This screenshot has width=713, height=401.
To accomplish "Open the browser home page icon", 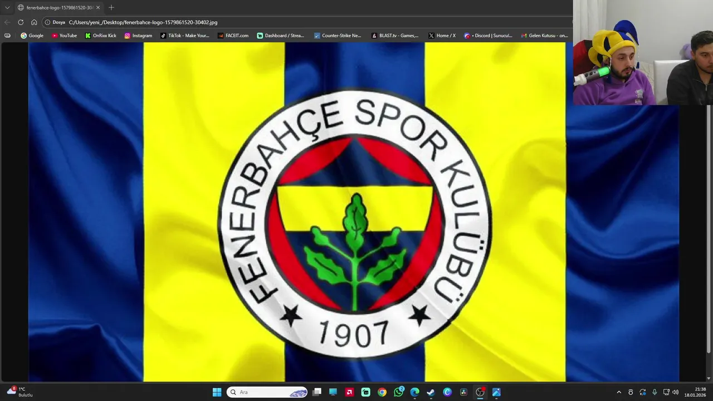I will 34,22.
